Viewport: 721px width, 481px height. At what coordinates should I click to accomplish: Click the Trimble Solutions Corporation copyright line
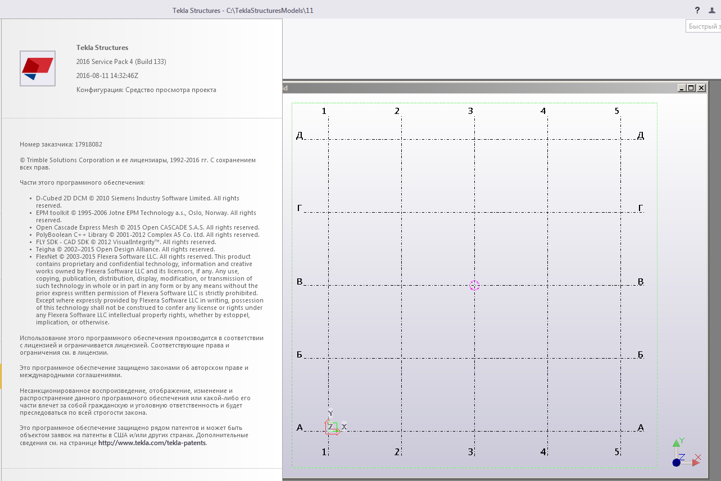coord(138,163)
